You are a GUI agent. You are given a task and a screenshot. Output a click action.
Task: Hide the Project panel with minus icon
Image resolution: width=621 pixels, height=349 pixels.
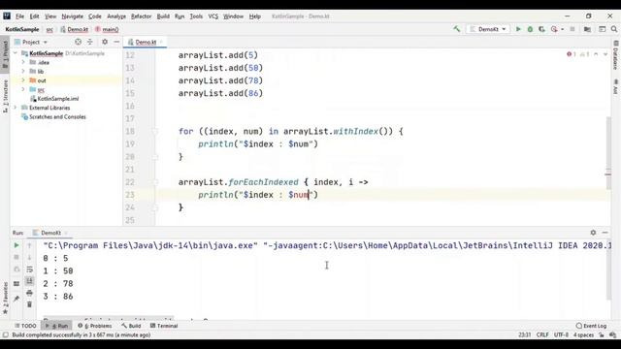(x=116, y=42)
